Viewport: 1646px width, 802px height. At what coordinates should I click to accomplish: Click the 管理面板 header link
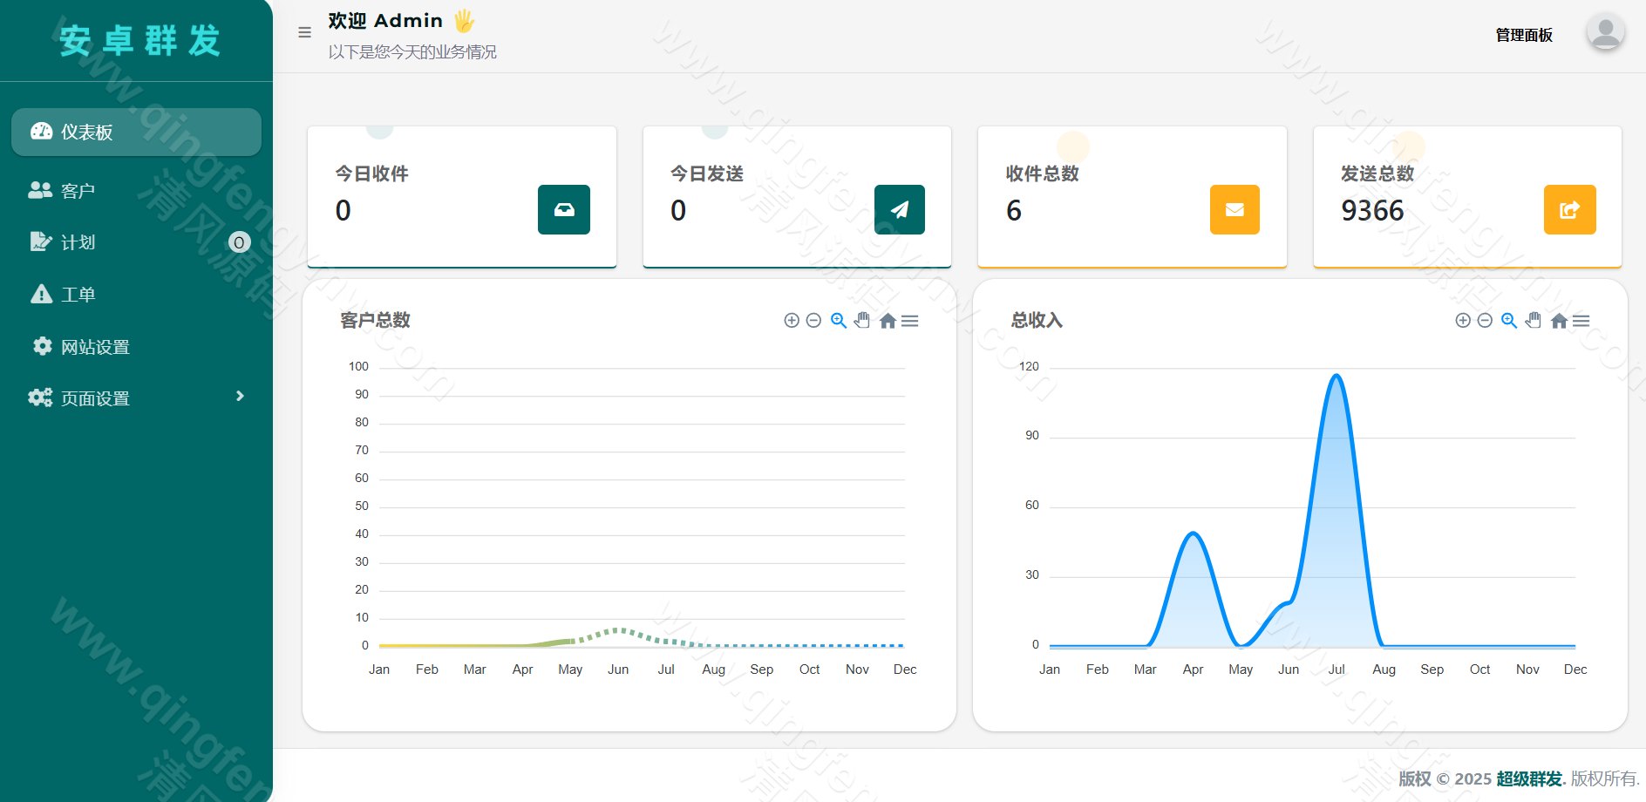(x=1524, y=35)
